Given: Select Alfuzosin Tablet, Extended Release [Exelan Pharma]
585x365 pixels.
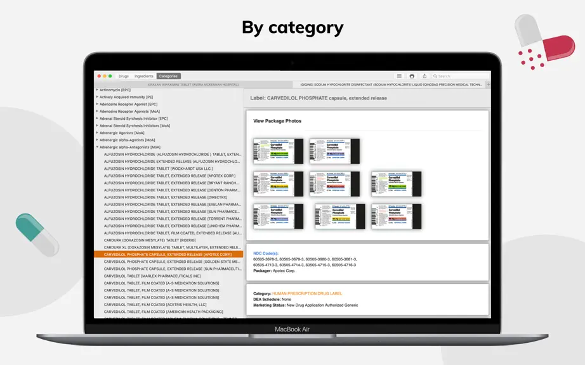Looking at the screenshot, I should pyautogui.click(x=169, y=204).
